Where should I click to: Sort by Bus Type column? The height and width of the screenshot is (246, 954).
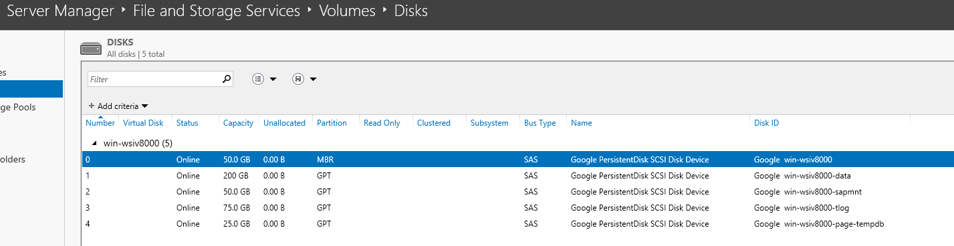click(540, 123)
